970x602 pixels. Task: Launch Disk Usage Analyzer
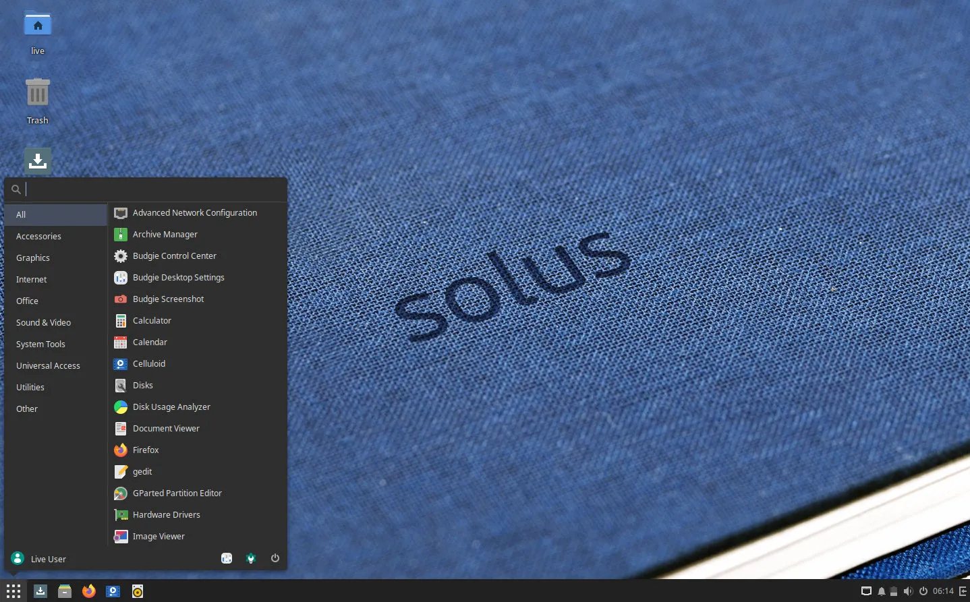tap(197, 407)
